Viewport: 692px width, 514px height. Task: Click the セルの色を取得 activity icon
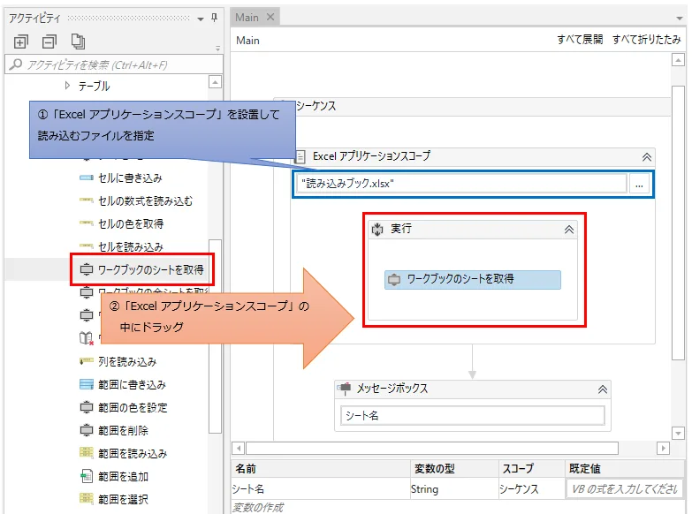[86, 223]
